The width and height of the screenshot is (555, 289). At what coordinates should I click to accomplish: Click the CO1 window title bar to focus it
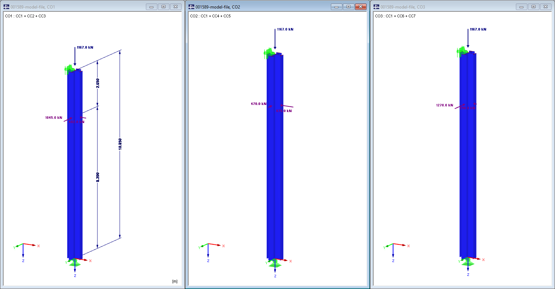click(89, 6)
